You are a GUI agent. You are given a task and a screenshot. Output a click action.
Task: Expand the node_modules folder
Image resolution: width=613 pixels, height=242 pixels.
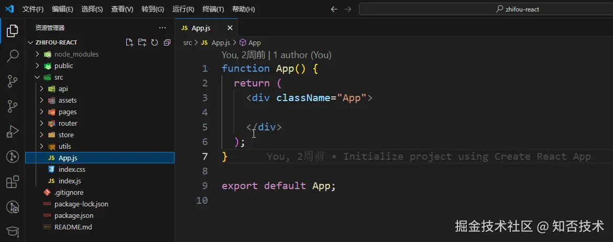point(38,54)
